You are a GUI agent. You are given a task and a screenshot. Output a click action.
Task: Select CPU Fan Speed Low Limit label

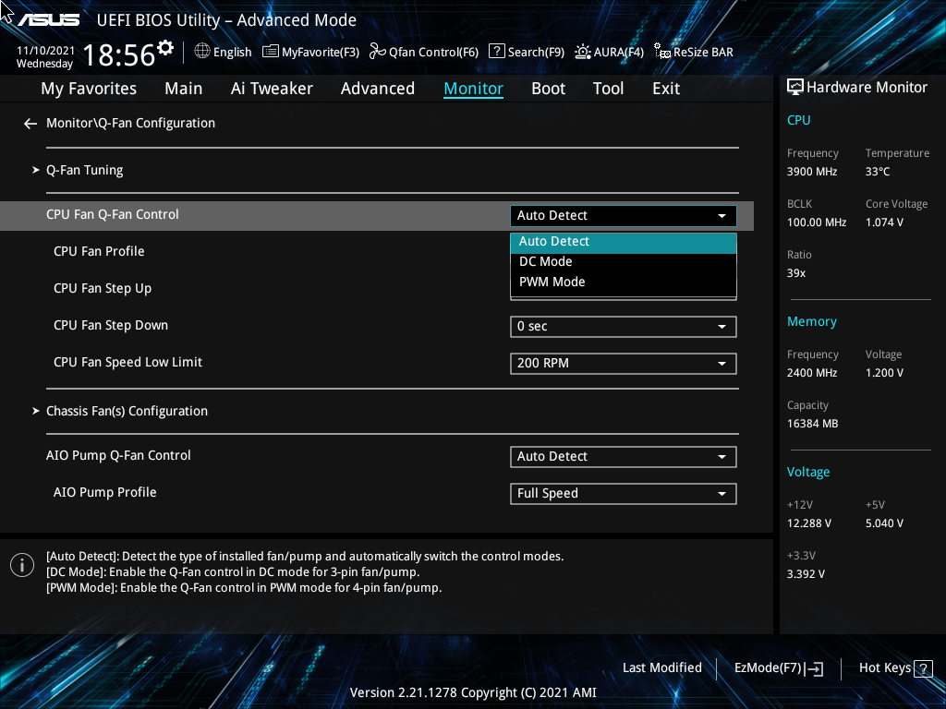(x=127, y=362)
